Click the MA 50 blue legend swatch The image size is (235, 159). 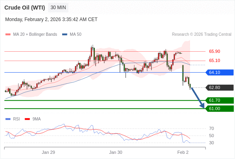(x=65, y=35)
